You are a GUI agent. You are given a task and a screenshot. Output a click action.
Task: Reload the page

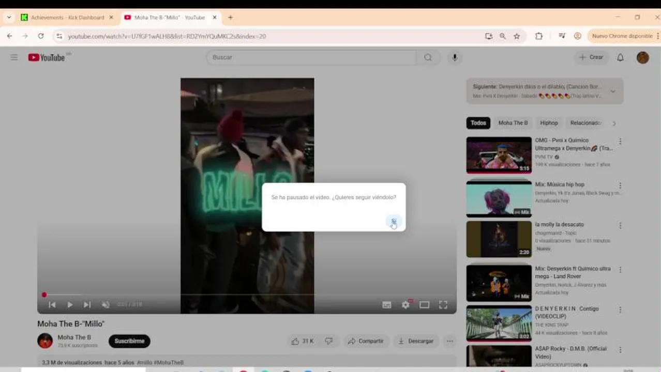[x=40, y=36]
